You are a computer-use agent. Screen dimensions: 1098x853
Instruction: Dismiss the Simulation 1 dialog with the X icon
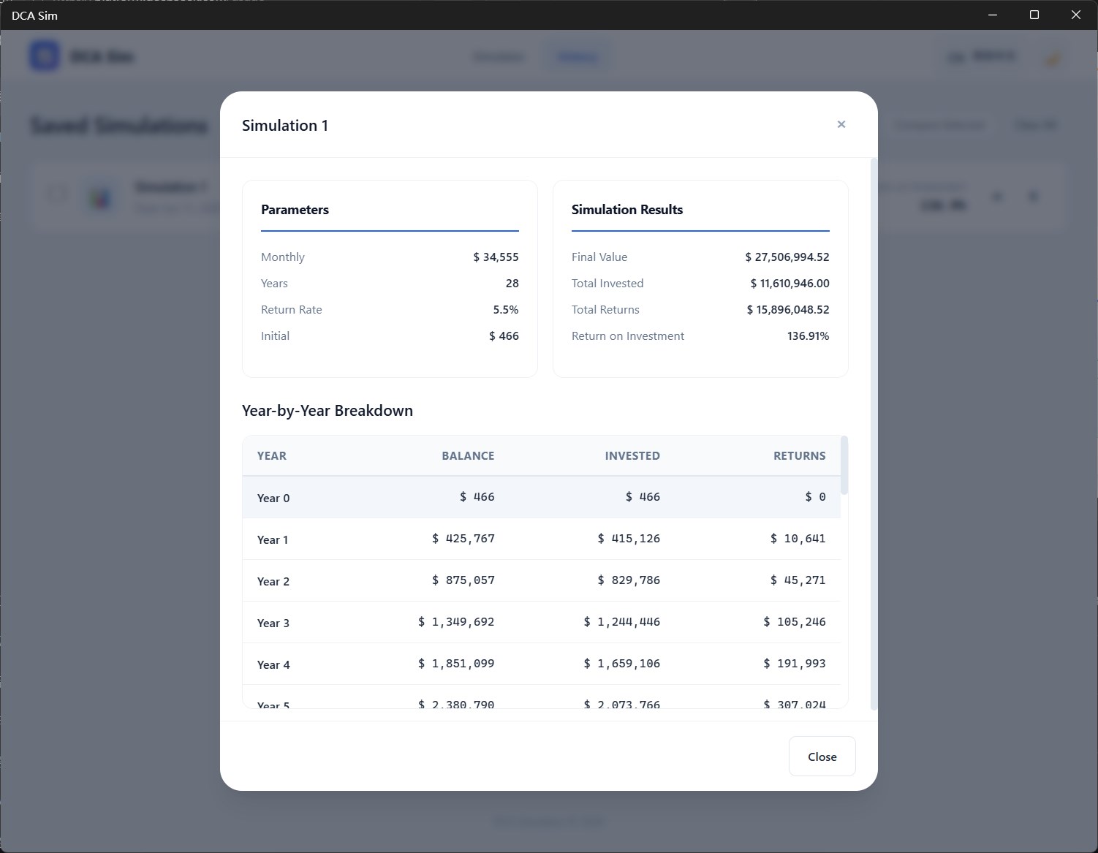(841, 124)
